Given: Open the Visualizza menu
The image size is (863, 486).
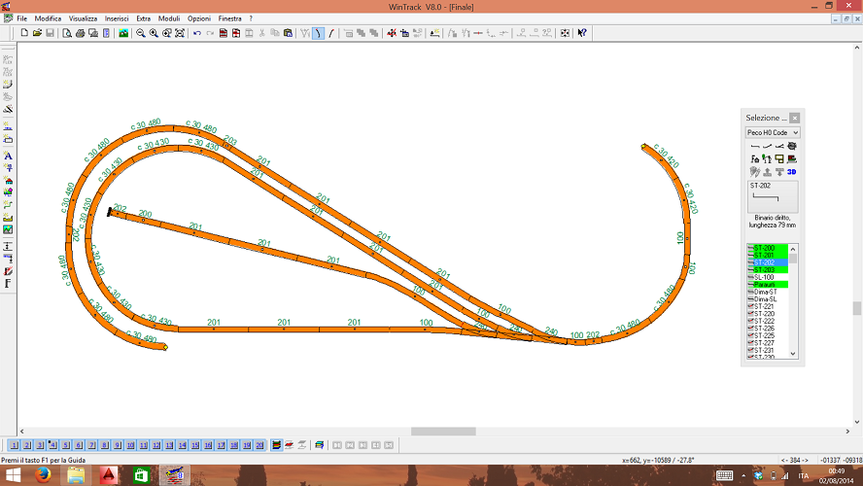Looking at the screenshot, I should click(x=83, y=18).
